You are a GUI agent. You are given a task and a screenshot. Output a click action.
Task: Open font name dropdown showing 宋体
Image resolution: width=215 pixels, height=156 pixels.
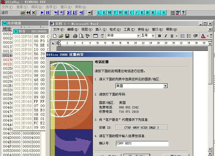point(138,36)
